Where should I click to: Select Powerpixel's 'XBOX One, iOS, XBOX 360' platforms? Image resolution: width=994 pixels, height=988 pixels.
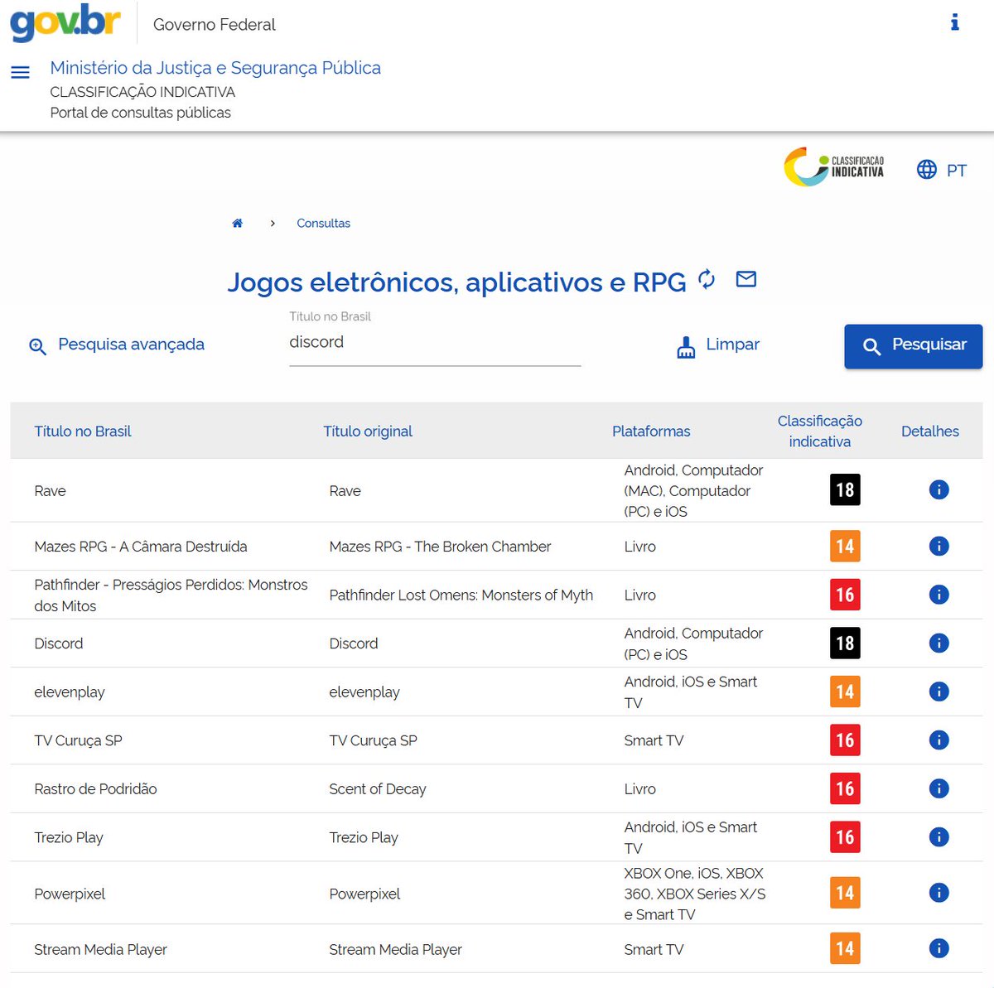click(x=695, y=894)
